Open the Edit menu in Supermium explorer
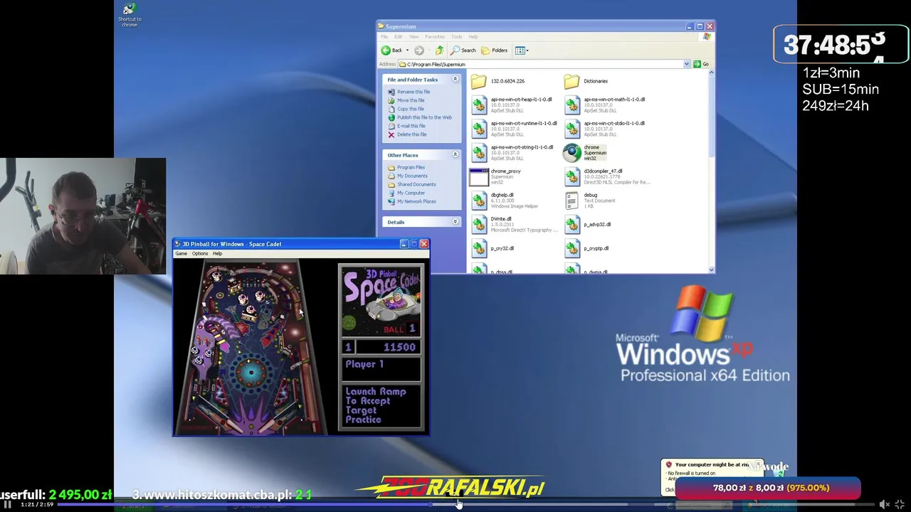 coord(399,37)
